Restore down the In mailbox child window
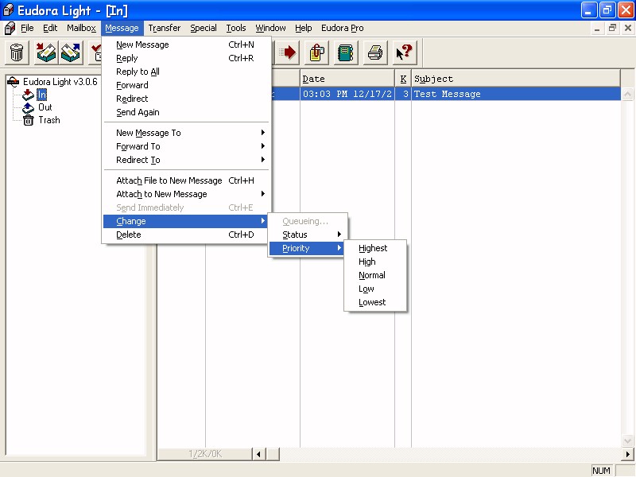The width and height of the screenshot is (636, 477). (x=612, y=28)
